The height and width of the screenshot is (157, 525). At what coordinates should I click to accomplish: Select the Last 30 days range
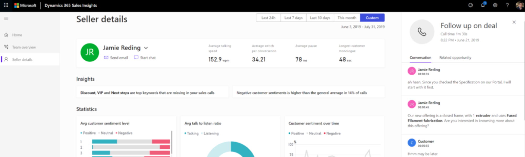[x=320, y=18]
